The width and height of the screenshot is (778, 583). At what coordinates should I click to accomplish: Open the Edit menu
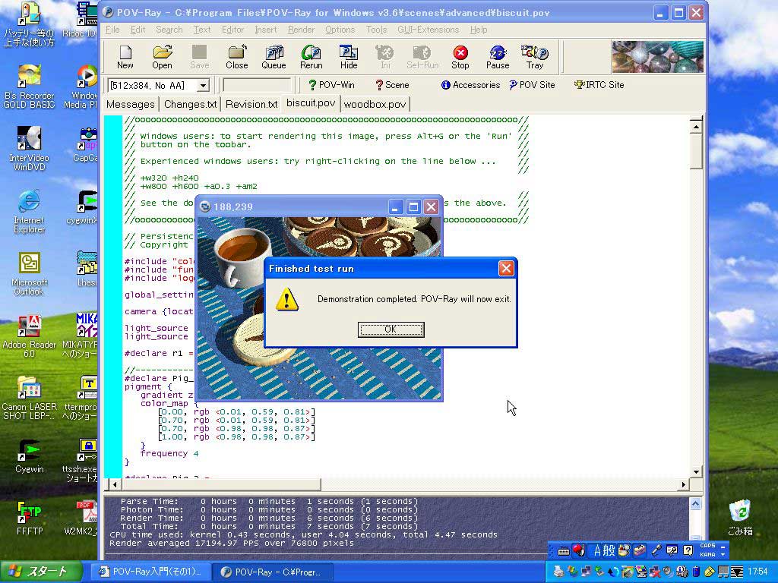138,30
